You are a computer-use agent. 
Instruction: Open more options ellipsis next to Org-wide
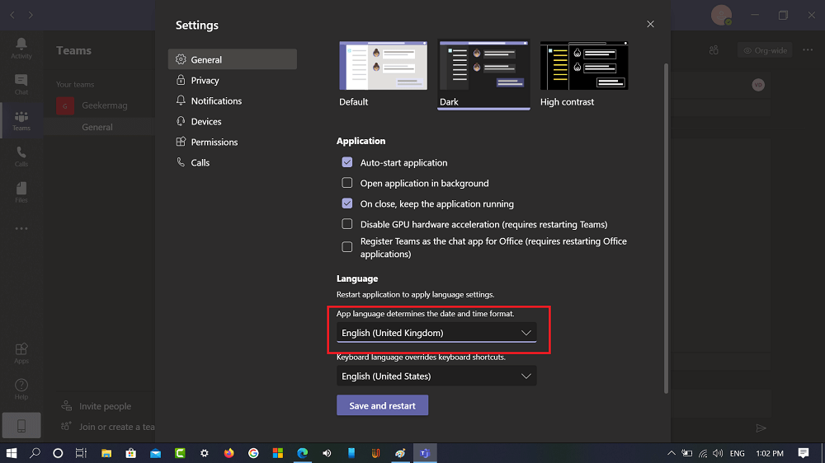coord(808,50)
